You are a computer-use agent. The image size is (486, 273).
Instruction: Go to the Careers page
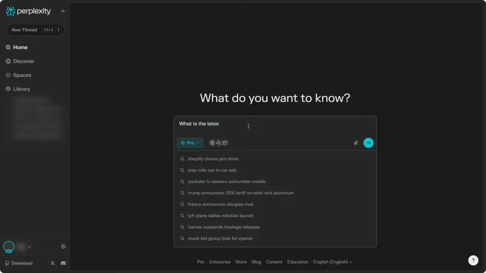pyautogui.click(x=274, y=262)
